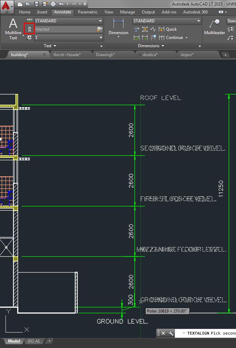Open the text style STANDARD dropdown
This screenshot has height=348, width=236.
(69, 21)
